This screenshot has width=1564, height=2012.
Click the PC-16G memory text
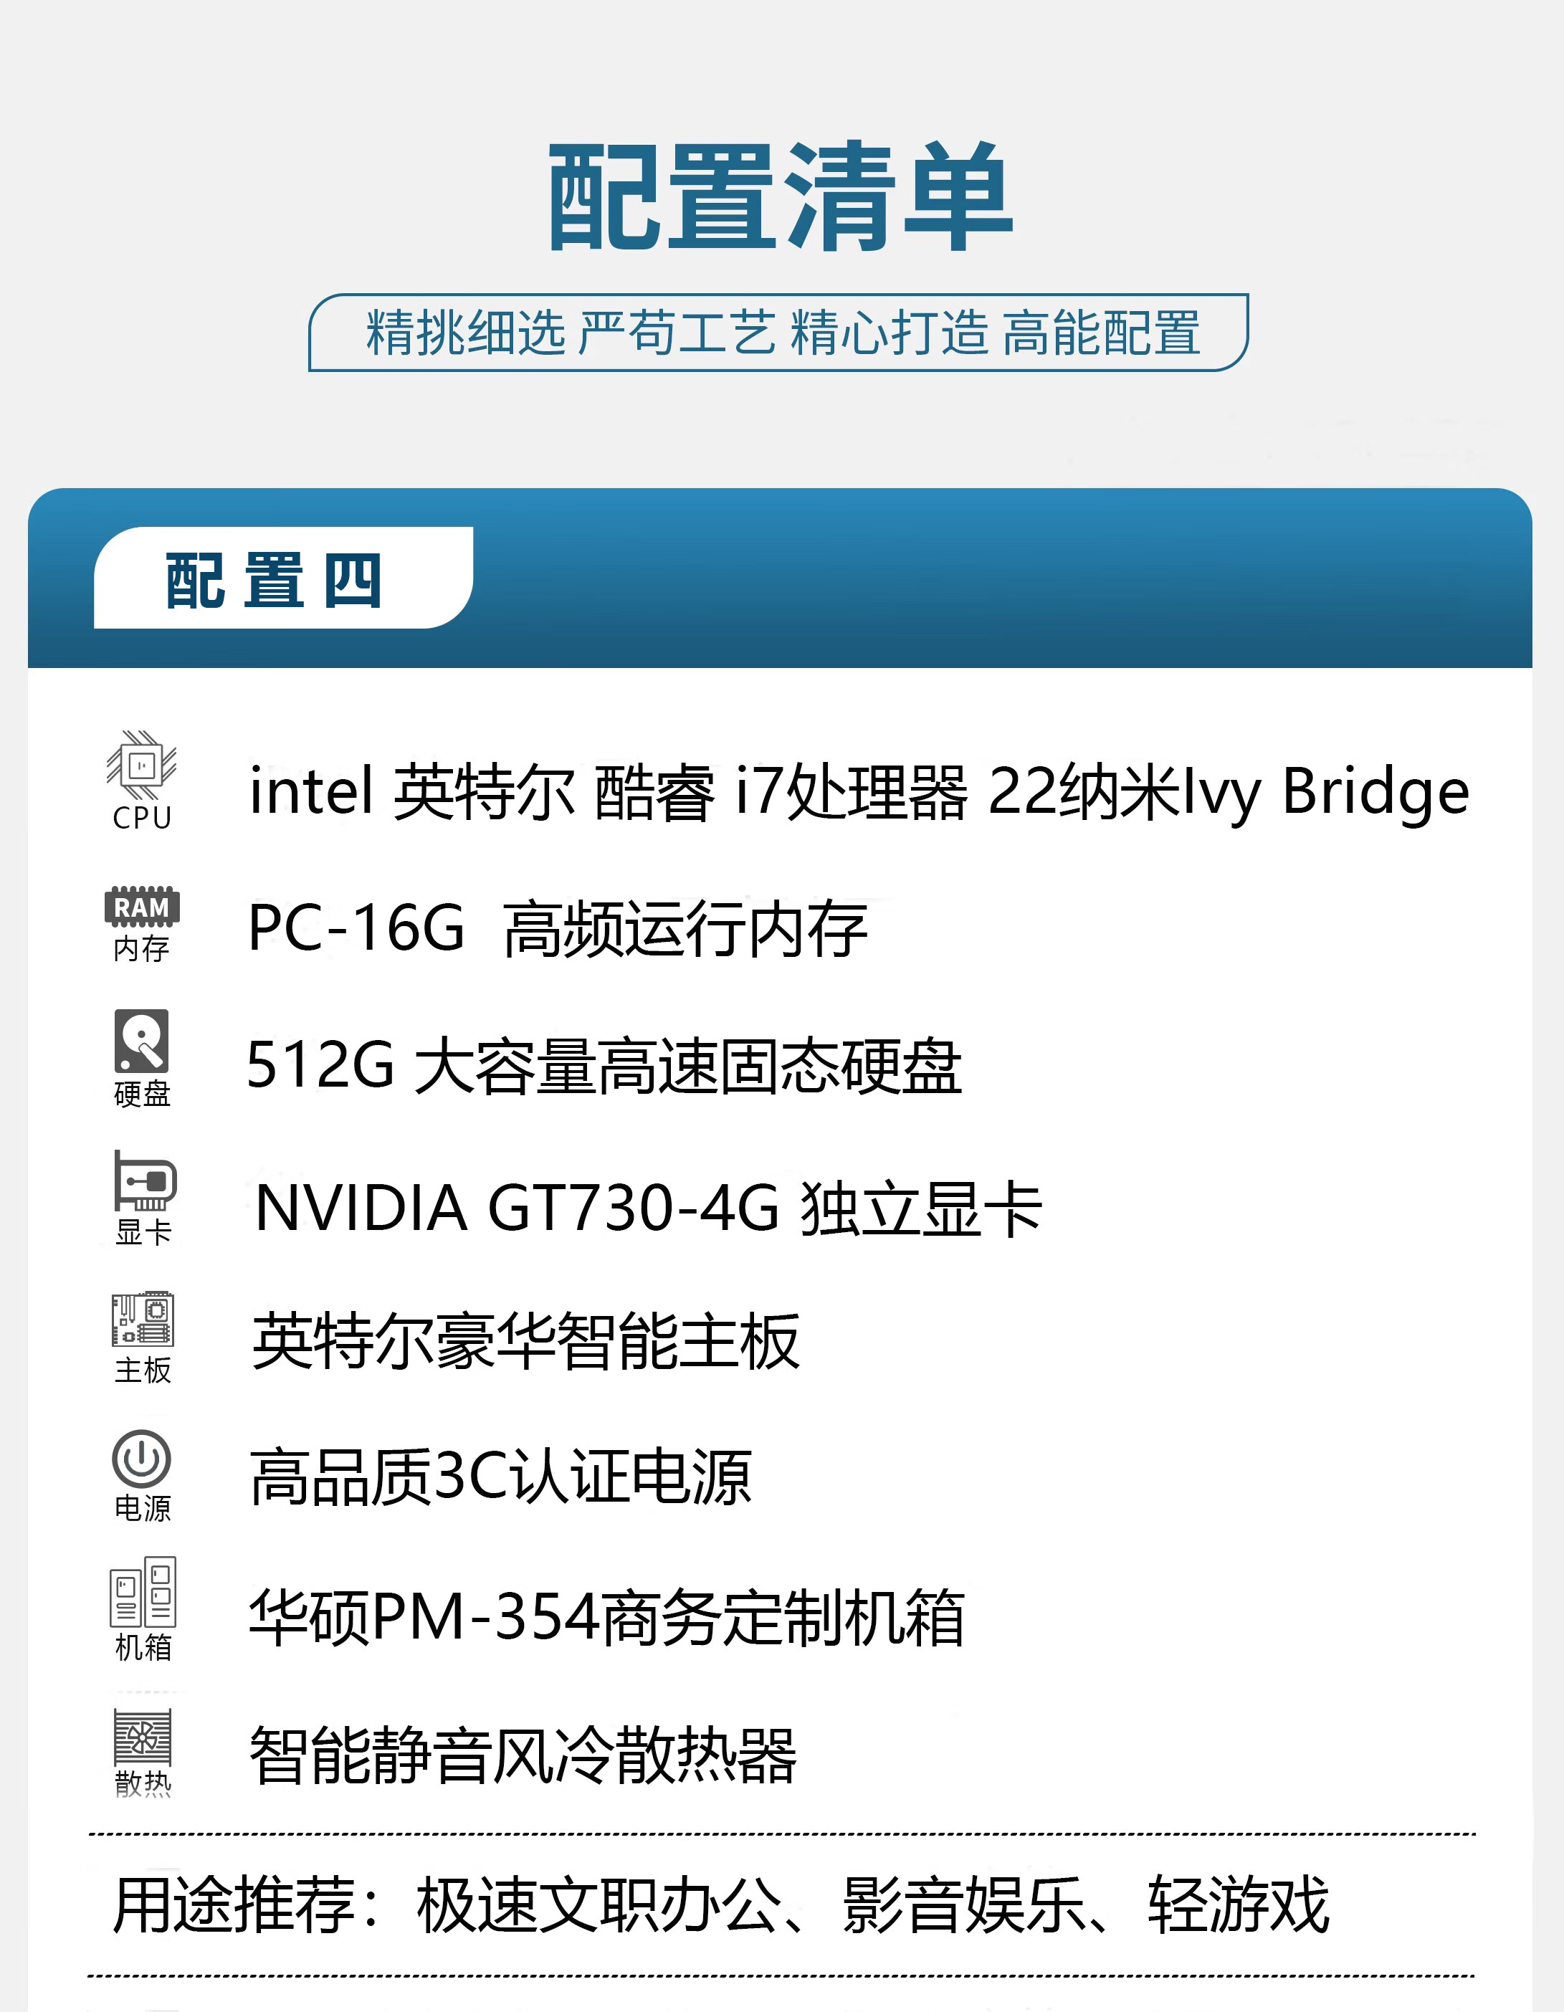click(x=557, y=928)
